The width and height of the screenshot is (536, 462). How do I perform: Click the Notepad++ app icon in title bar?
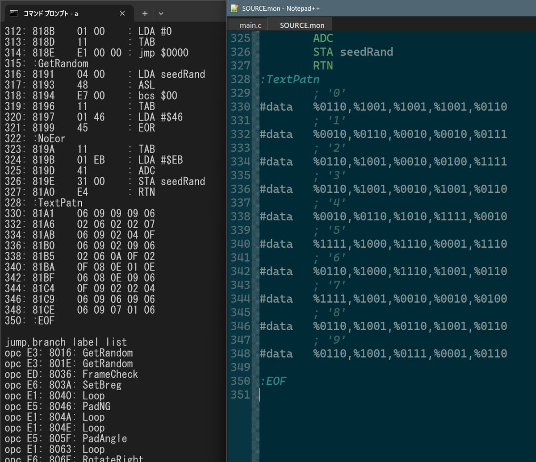235,8
